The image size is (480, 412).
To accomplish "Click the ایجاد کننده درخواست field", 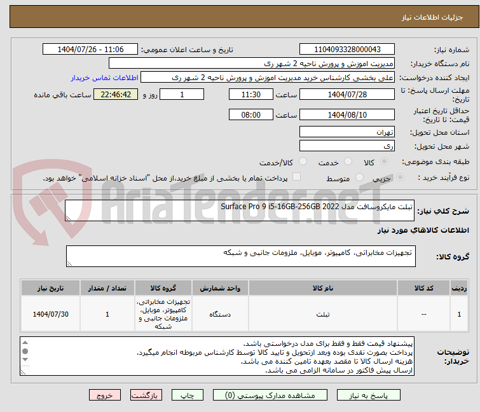I will 268,78.
